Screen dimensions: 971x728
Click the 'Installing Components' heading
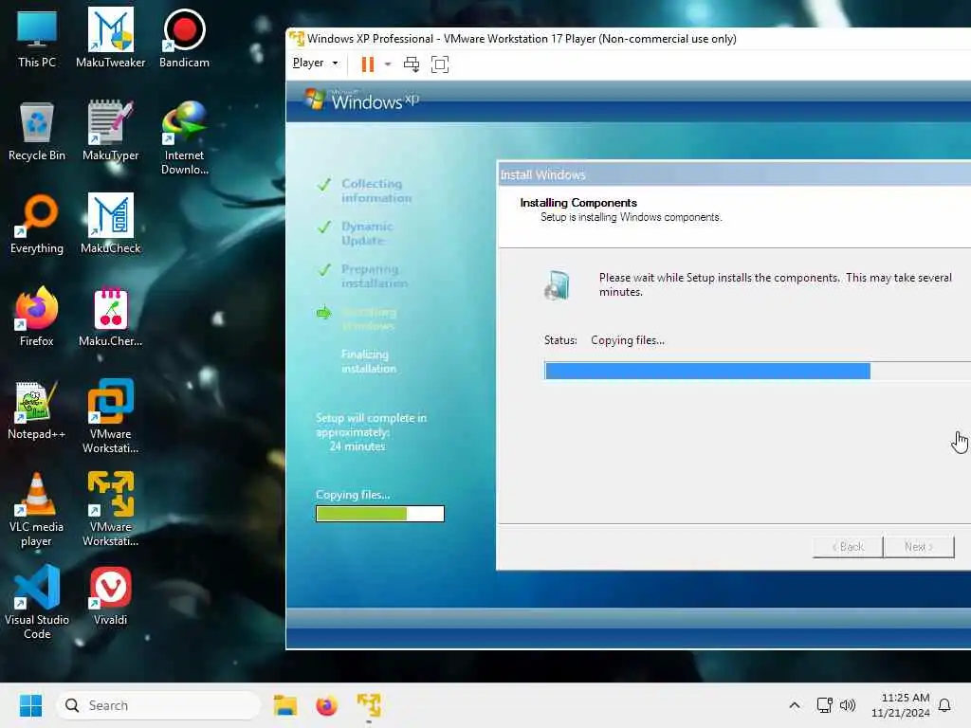pyautogui.click(x=578, y=203)
